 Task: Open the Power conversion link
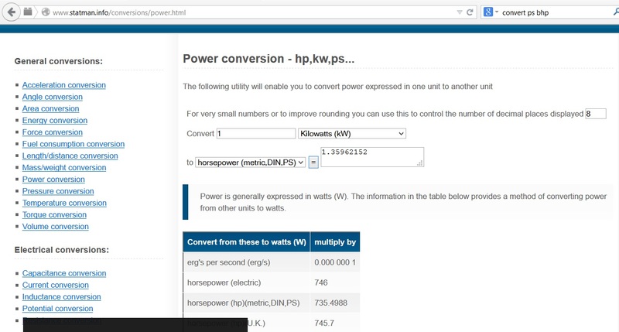(53, 180)
